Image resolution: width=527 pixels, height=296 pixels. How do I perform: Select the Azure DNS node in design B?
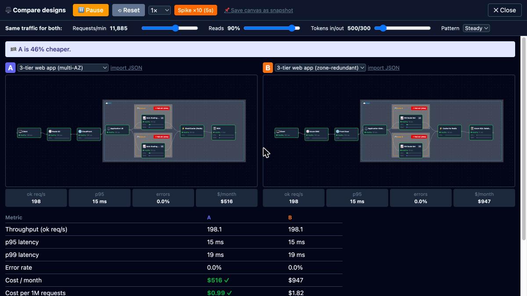pyautogui.click(x=317, y=134)
